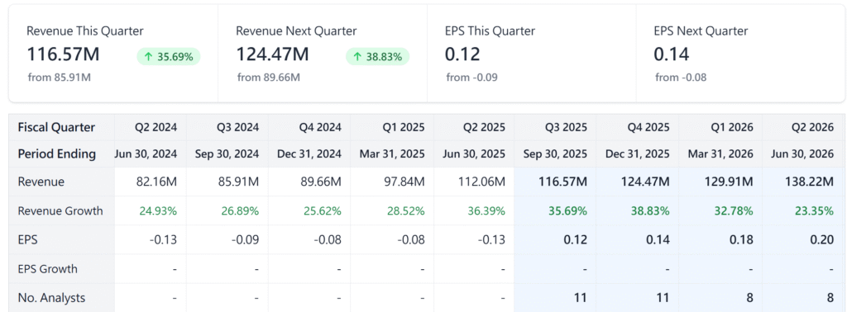Screen dimensions: 847x312
Task: Select the Revenue Next Quarter card
Action: coord(323,54)
